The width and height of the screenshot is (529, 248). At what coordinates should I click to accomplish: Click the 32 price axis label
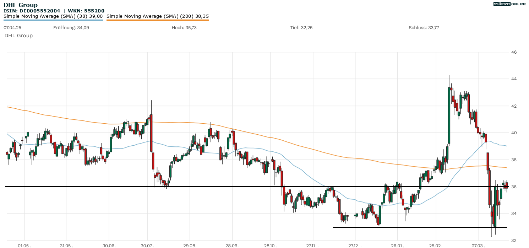coord(514,240)
